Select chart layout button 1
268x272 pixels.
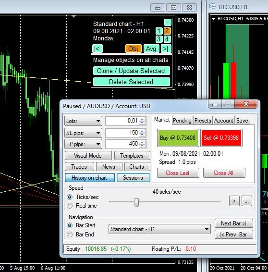159,31
